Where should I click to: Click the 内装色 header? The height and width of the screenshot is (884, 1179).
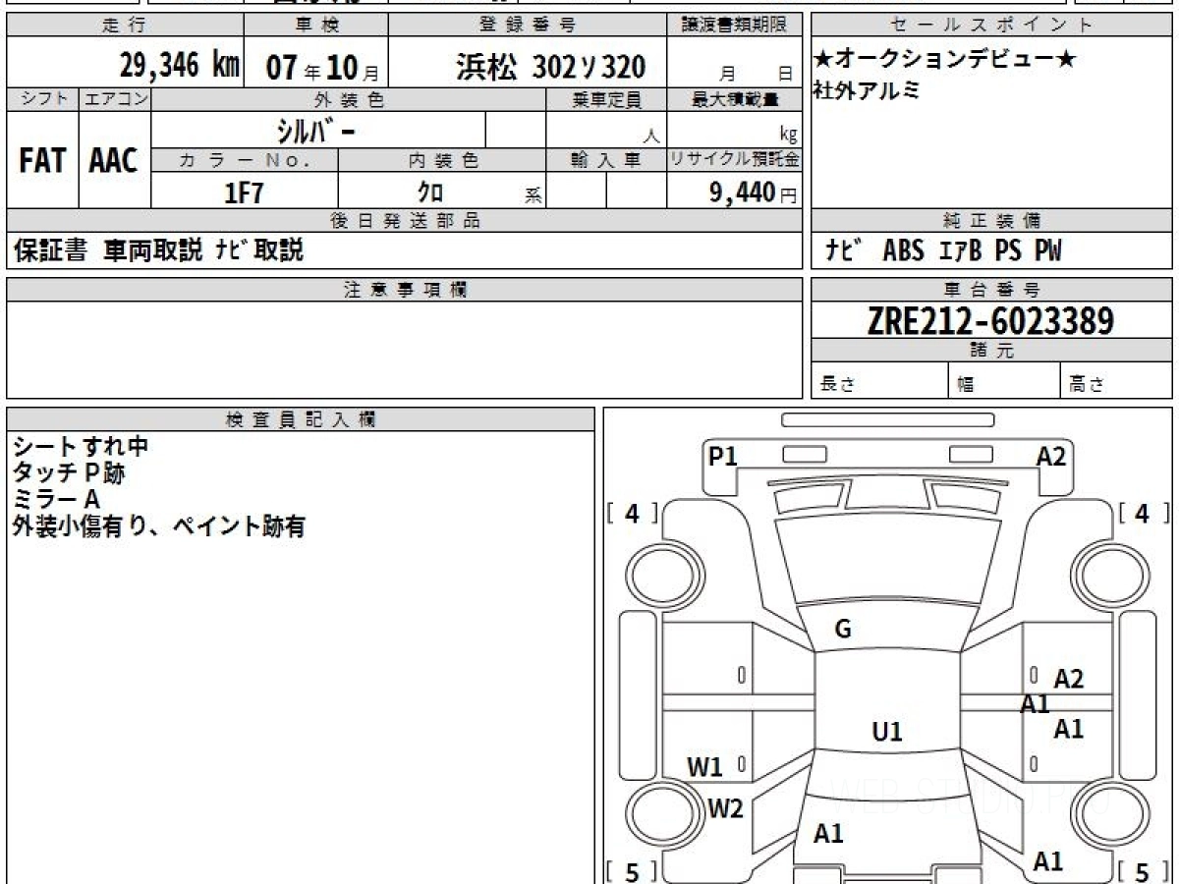tap(442, 160)
